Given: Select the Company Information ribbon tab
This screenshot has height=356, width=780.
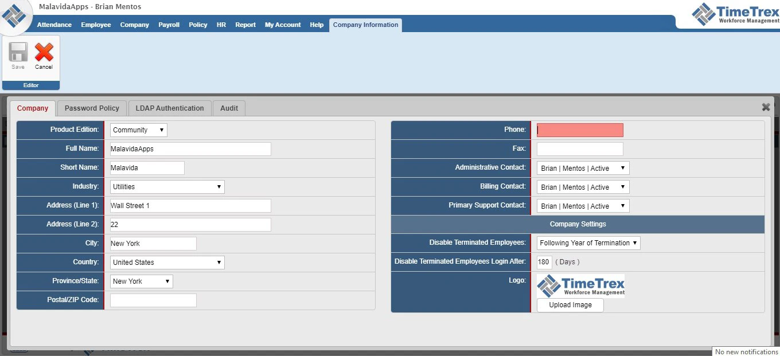Looking at the screenshot, I should (x=365, y=25).
